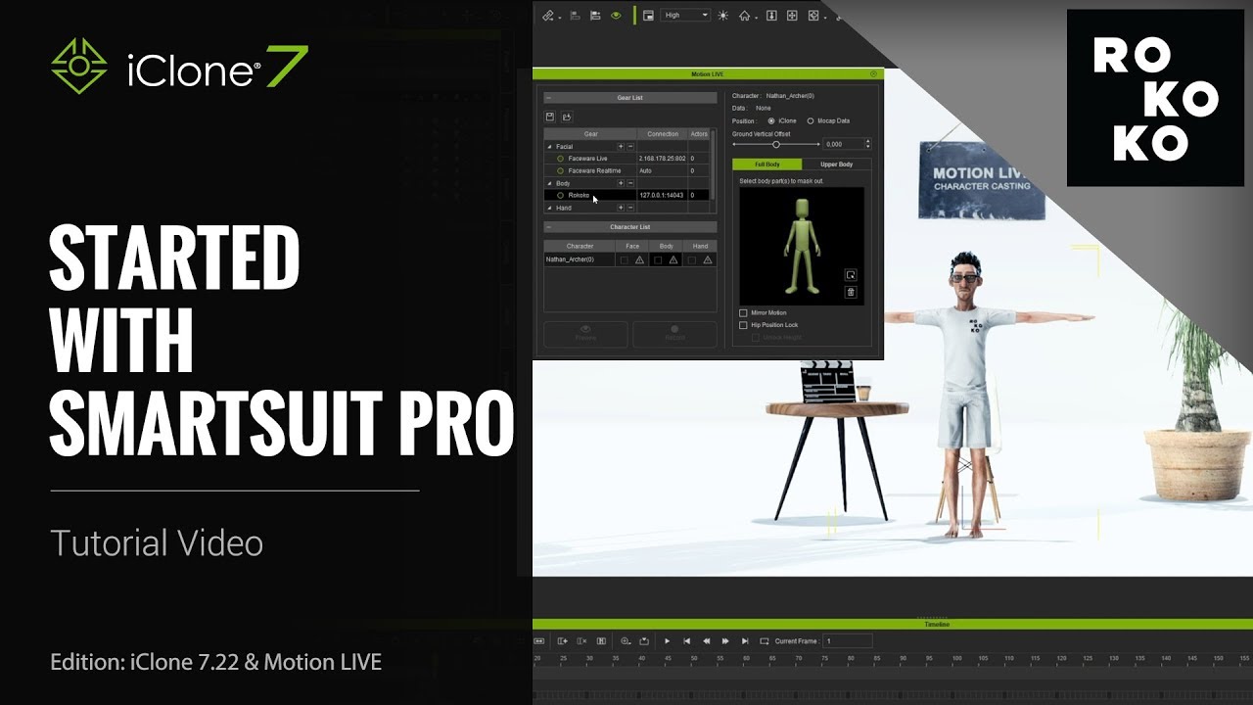The width and height of the screenshot is (1253, 705).
Task: Collapse the Body gear group
Action: pyautogui.click(x=549, y=183)
